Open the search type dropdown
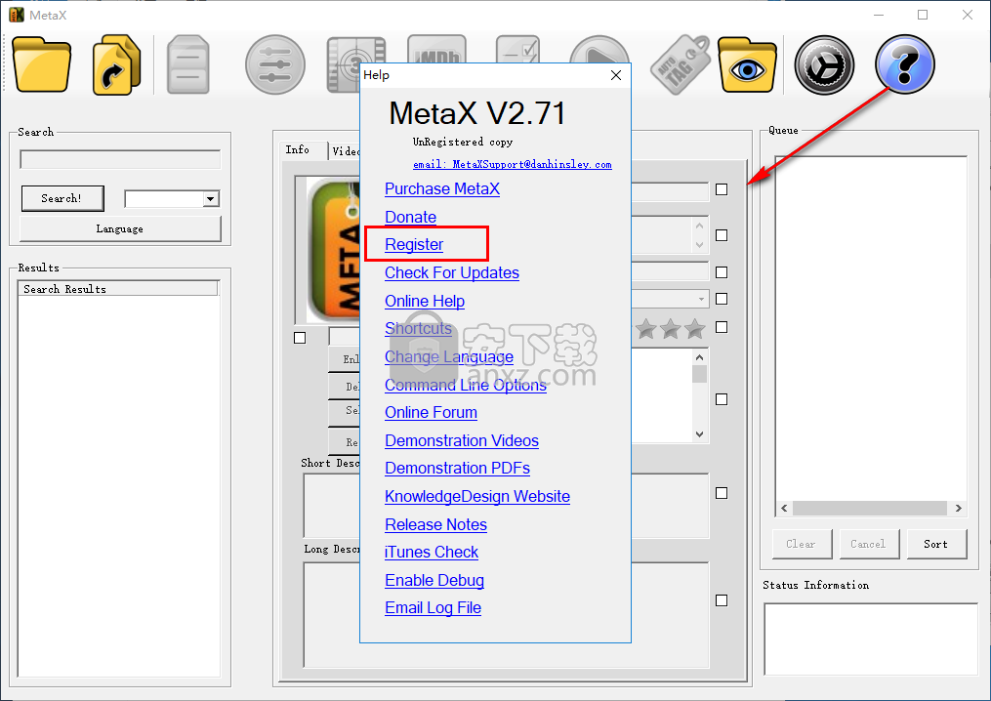This screenshot has width=991, height=701. (211, 199)
